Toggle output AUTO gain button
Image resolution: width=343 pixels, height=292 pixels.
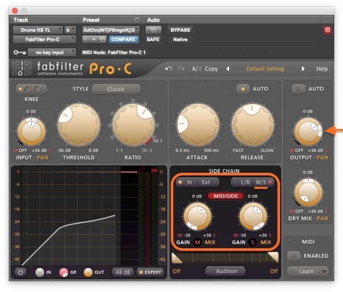[x=298, y=89]
